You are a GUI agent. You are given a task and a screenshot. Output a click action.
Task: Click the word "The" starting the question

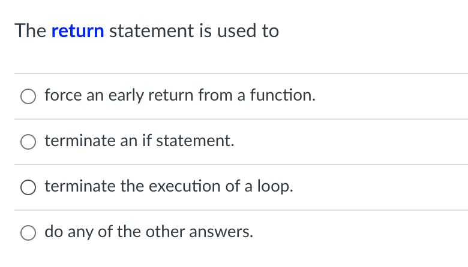click(31, 31)
